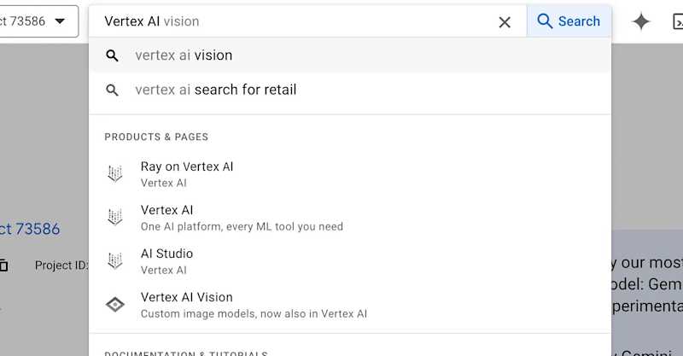The height and width of the screenshot is (356, 683).
Task: Open the Ray on Vertex AI result
Action: point(350,174)
